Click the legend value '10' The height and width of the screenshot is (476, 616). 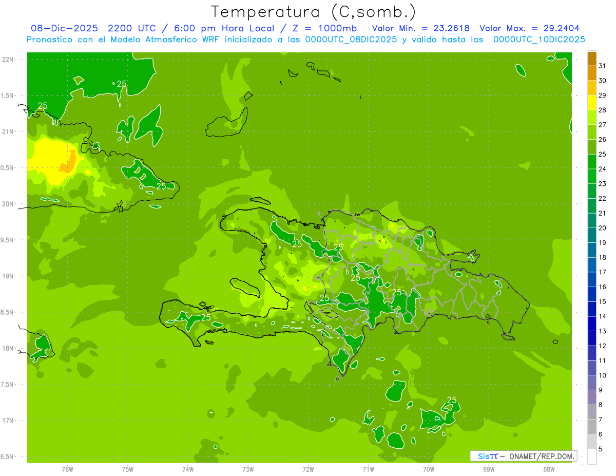click(x=603, y=375)
